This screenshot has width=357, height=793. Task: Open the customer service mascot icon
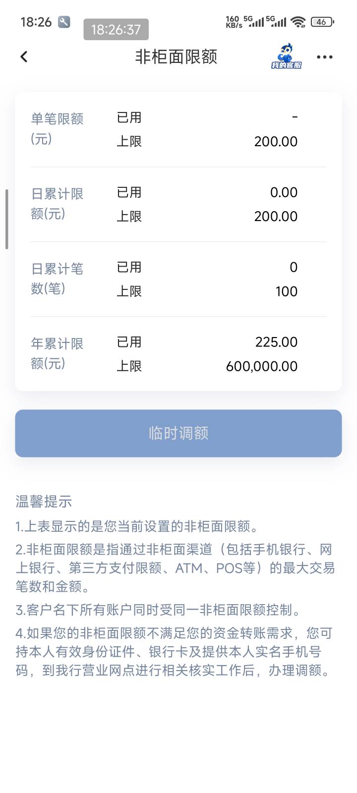pos(286,56)
